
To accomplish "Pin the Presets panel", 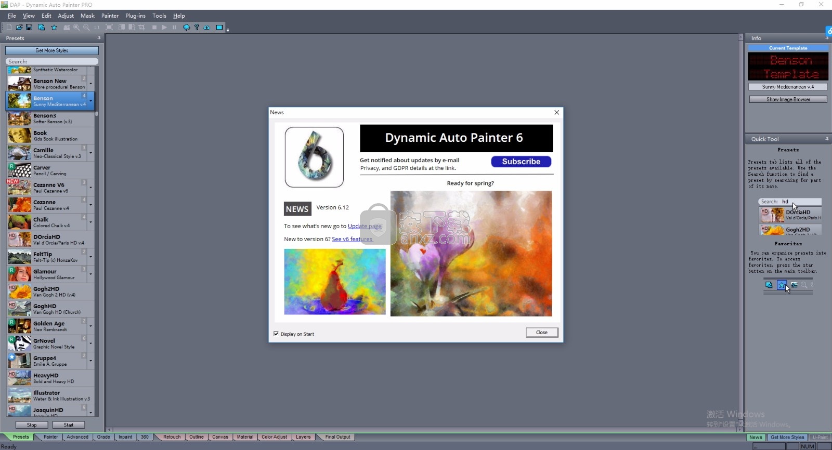I will point(99,38).
